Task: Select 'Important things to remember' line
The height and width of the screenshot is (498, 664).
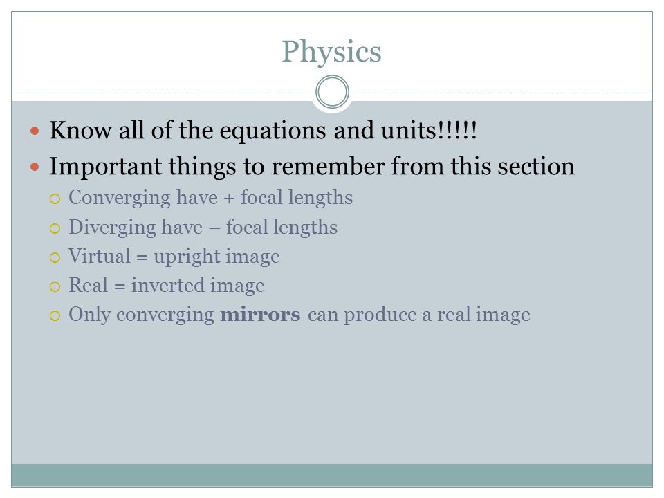Action: [x=312, y=167]
